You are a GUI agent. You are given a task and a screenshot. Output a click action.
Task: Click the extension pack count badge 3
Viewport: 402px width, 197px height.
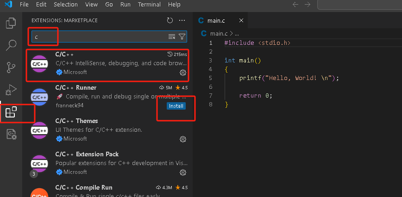(x=34, y=174)
